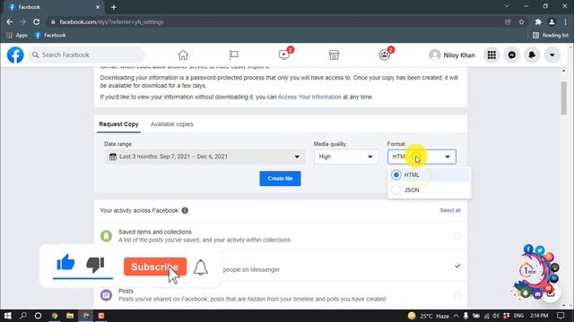The width and height of the screenshot is (574, 322).
Task: Open the Facebook menu grid icon
Action: (491, 55)
